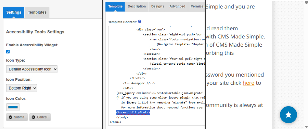Click the closing </html> tag
Viewport: 308px width, 129px height.
(x=115, y=122)
